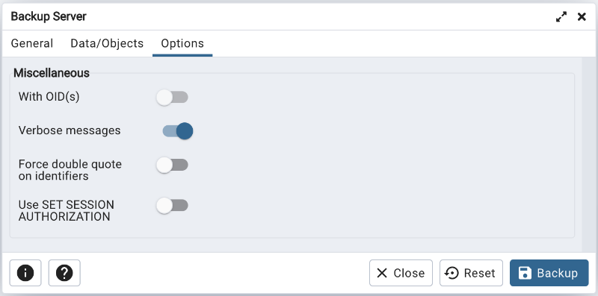Click the vertical scrollbar on the right edge

point(589,154)
